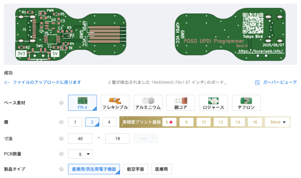Image resolution: width=301 pixels, height=178 pixels.
Task: Open the PCB数量 quantity dropdown
Action: [x=80, y=154]
